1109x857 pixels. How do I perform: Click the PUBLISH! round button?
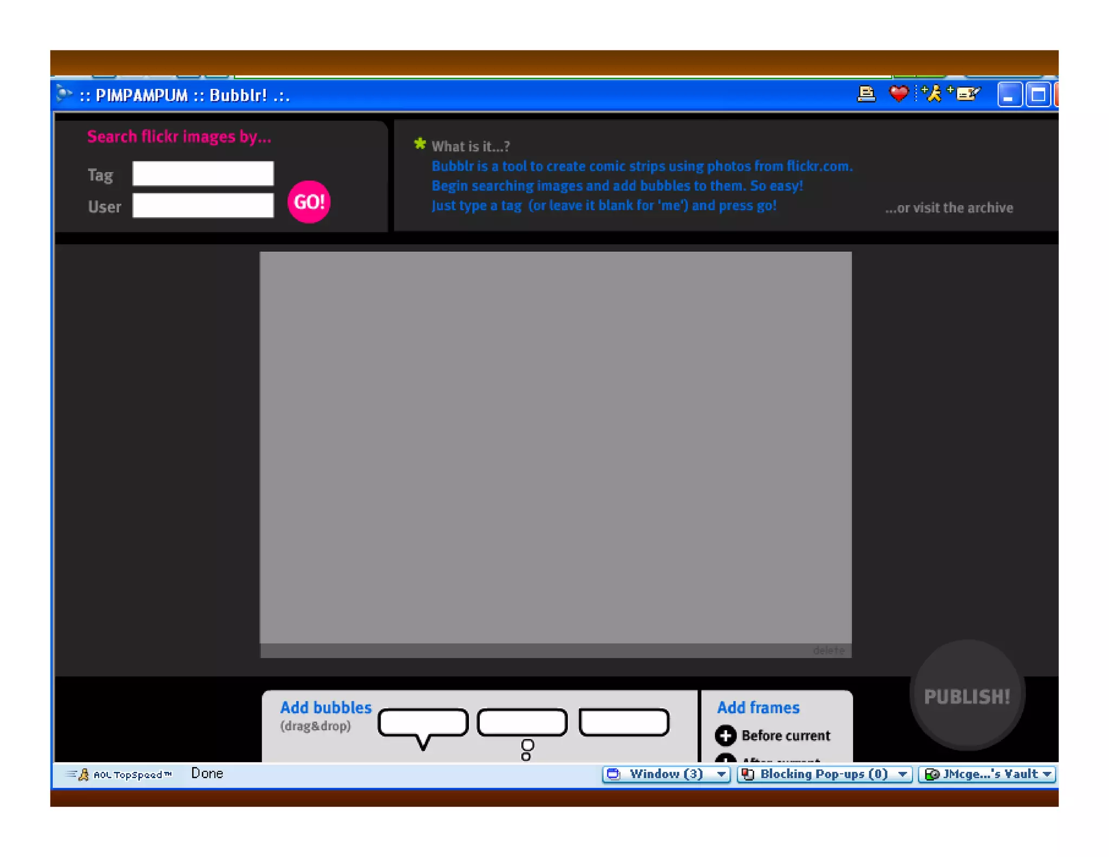967,696
